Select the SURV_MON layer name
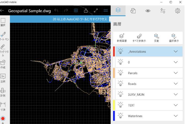The image size is (185, 124). 136,95
